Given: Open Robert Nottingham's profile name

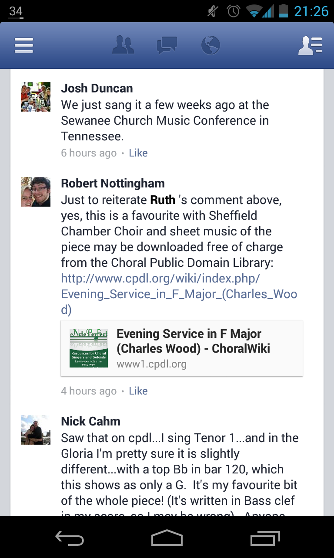Looking at the screenshot, I should 113,184.
